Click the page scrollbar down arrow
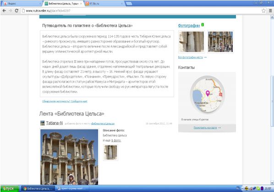The image size is (274, 192). click(272, 182)
